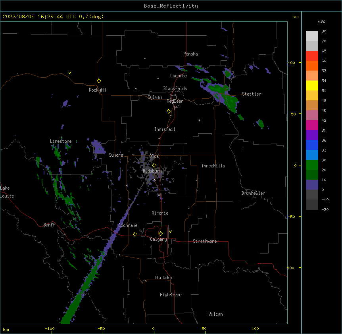Click the Base_Reflectivity title
This screenshot has height=334, width=342.
coord(171,6)
